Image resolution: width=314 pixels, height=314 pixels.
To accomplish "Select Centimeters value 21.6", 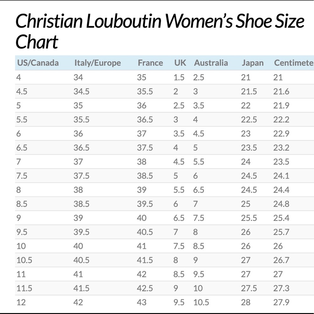I will click(281, 91).
